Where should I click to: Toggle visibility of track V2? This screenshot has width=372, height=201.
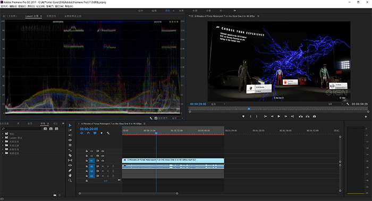point(103,156)
